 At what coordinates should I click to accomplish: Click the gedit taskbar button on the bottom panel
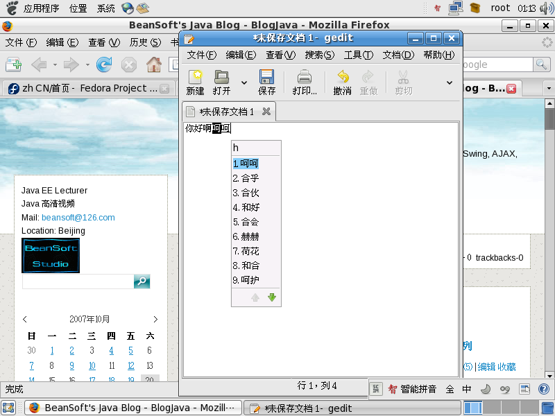[x=352, y=408]
